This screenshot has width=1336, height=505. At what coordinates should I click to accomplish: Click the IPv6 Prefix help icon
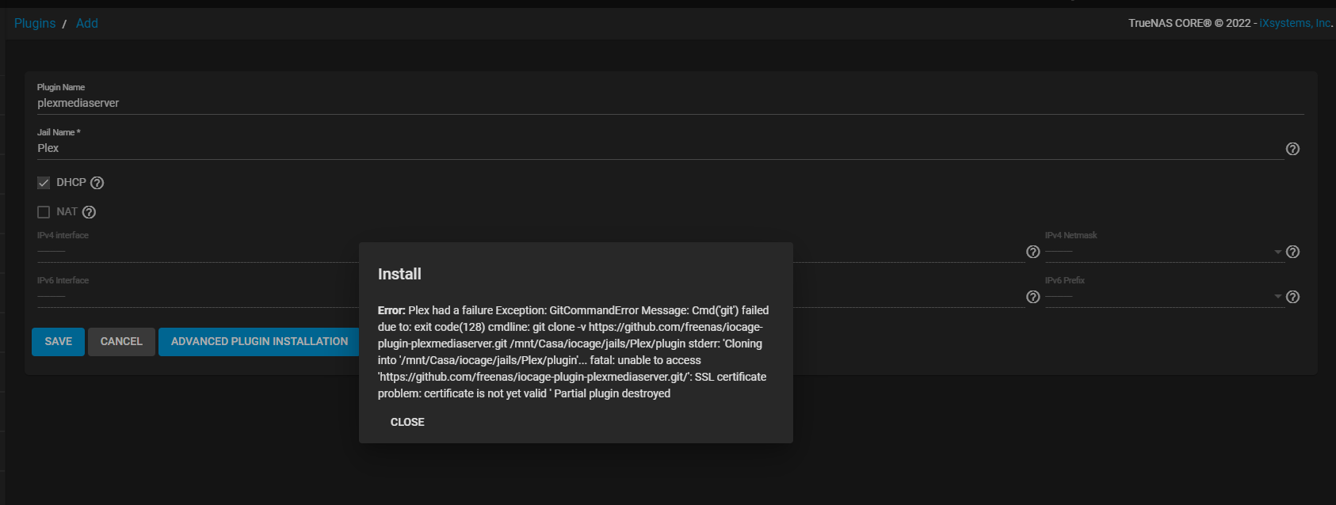1292,297
